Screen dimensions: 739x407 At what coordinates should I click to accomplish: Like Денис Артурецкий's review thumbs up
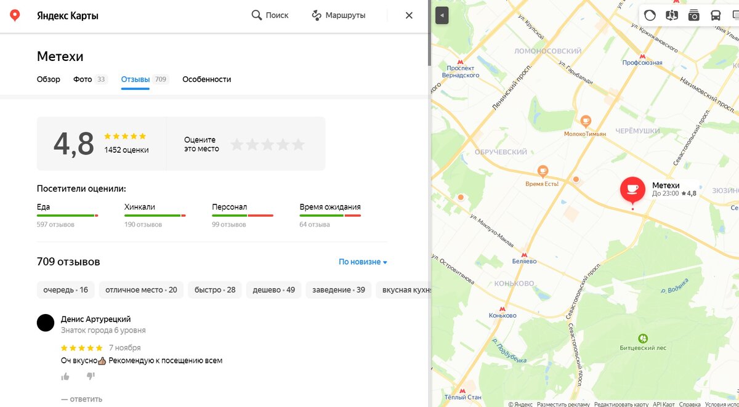[x=65, y=376]
